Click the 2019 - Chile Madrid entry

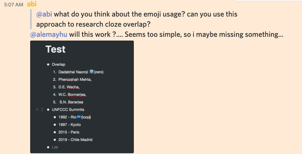point(75,140)
